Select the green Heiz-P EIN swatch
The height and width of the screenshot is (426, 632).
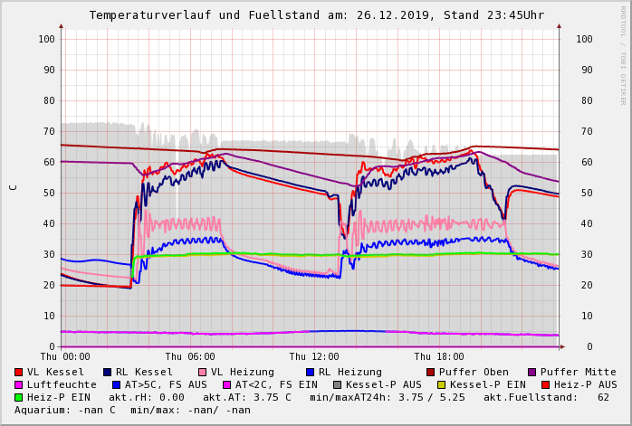19,397
